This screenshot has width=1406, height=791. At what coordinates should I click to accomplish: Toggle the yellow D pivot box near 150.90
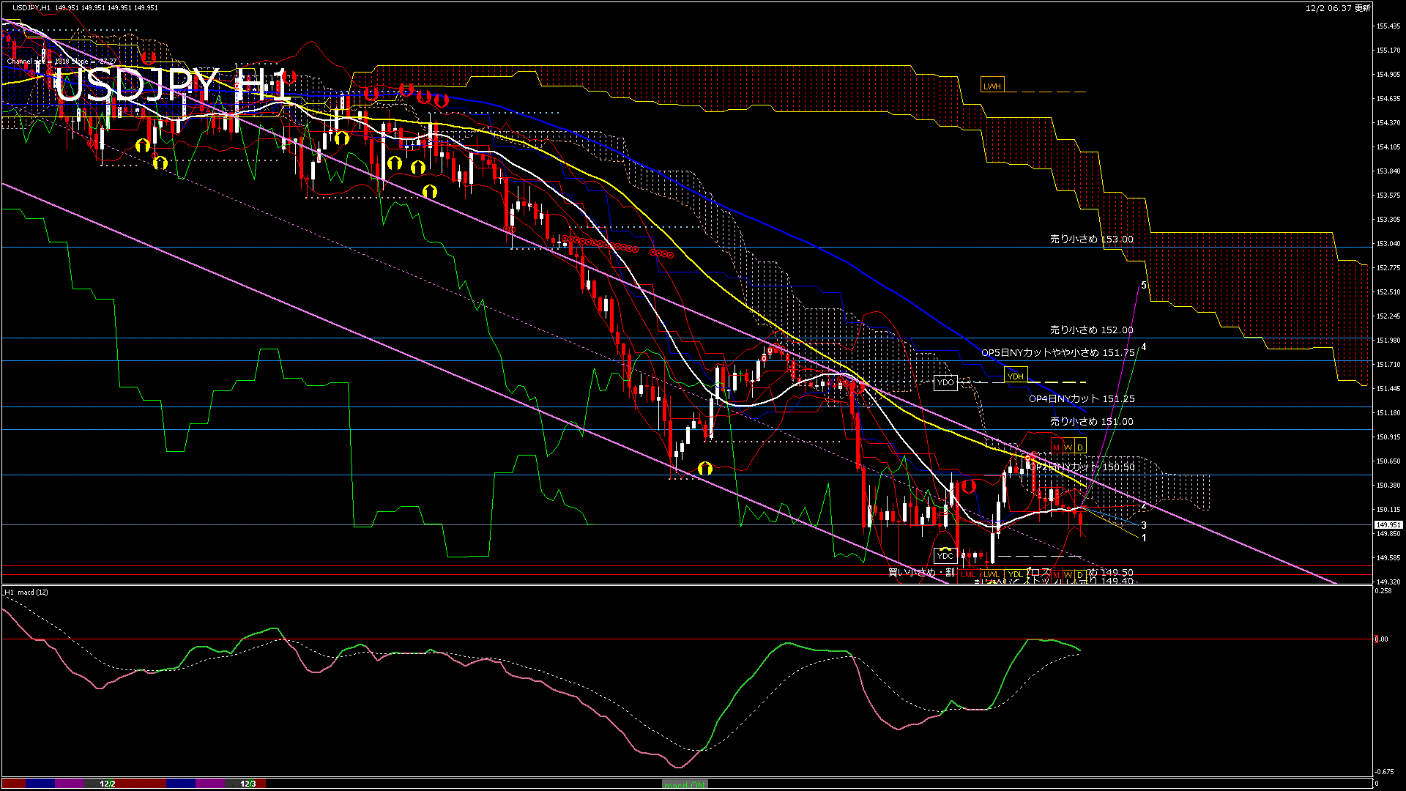[1079, 447]
